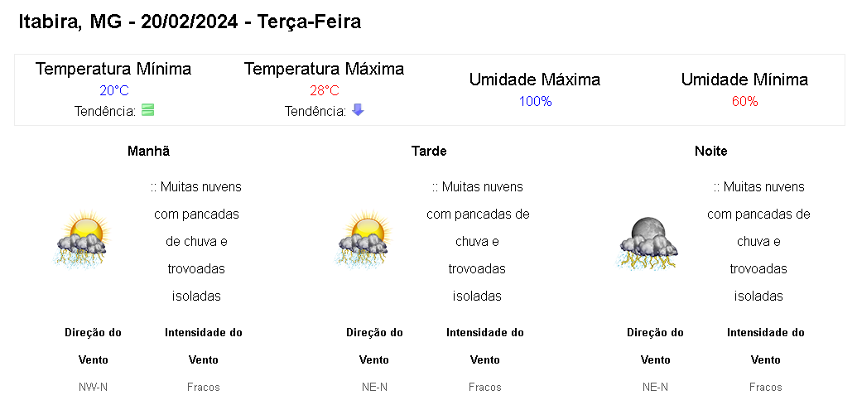Click the afternoon sun-and-storm weather icon

click(x=364, y=239)
